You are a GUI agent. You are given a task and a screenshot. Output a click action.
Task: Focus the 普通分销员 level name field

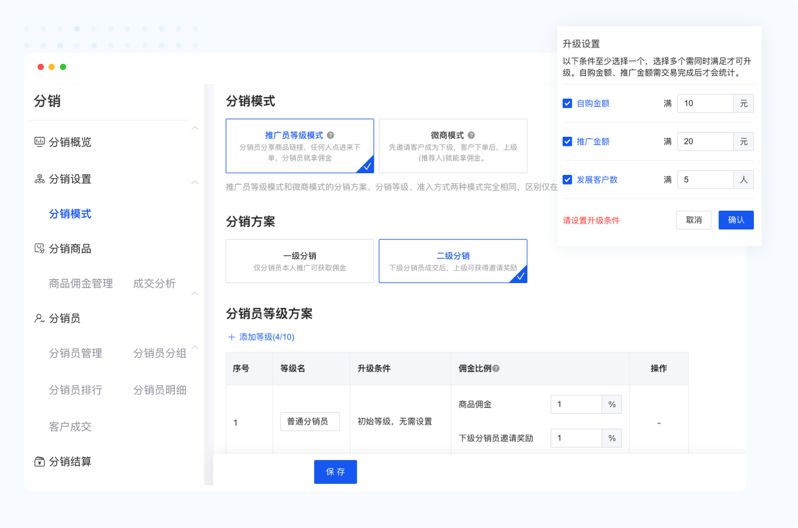(310, 421)
